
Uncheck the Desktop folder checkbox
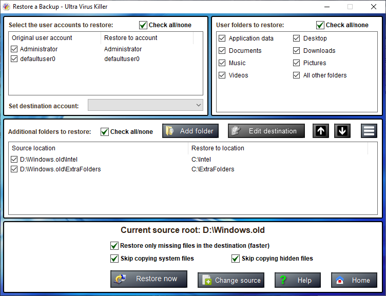[x=296, y=38]
